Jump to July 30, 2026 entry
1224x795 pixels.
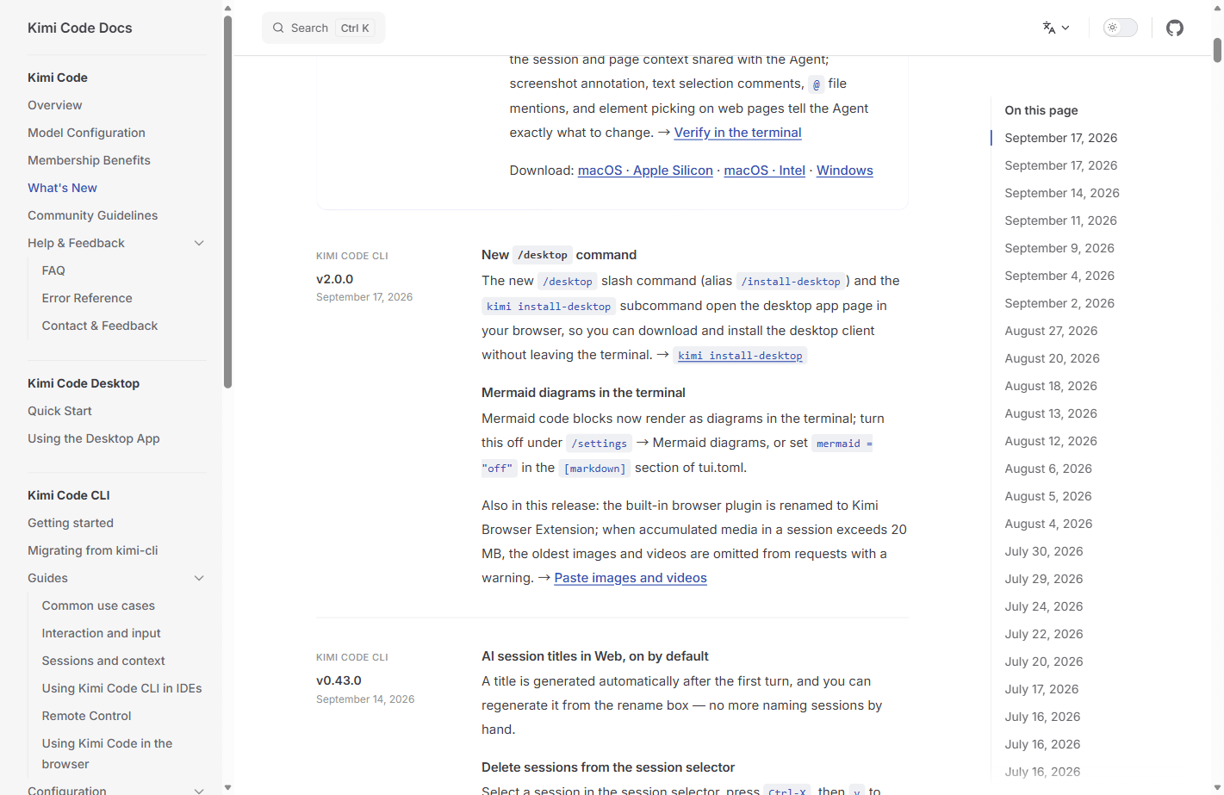1044,551
